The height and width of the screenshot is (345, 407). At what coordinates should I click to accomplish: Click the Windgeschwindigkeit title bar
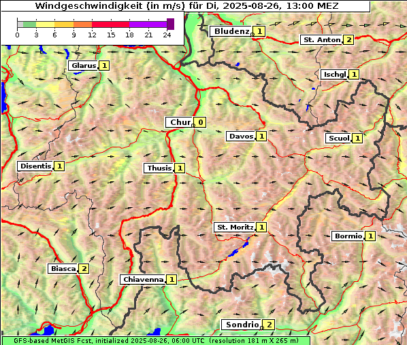coord(186,6)
